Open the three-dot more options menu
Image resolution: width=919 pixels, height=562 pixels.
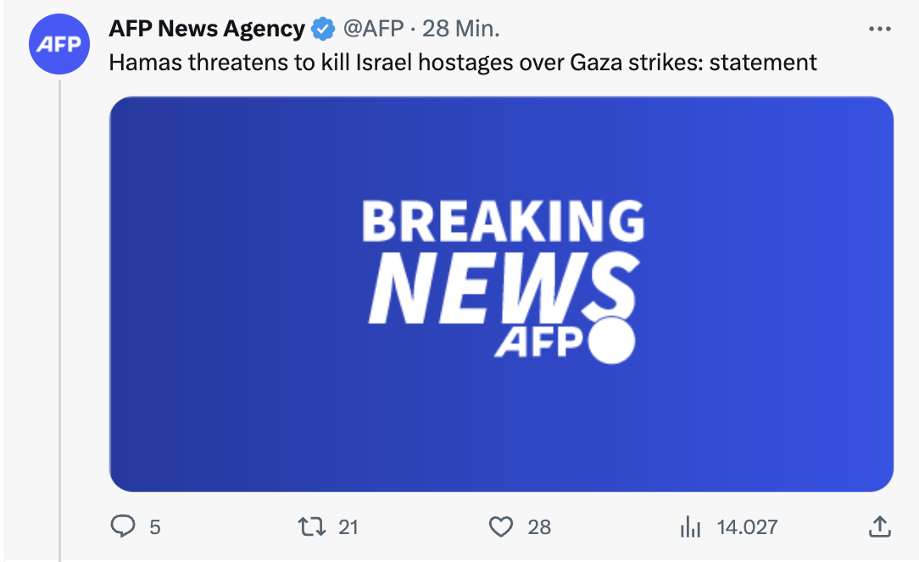tap(881, 29)
